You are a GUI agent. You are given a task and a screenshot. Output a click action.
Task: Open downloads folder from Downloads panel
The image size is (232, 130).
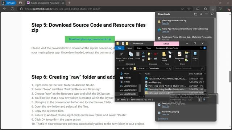point(196,14)
